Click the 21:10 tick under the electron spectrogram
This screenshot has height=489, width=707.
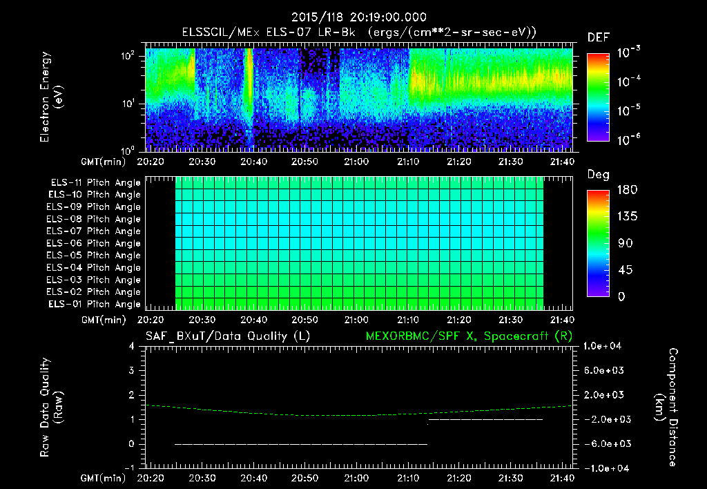pos(408,162)
